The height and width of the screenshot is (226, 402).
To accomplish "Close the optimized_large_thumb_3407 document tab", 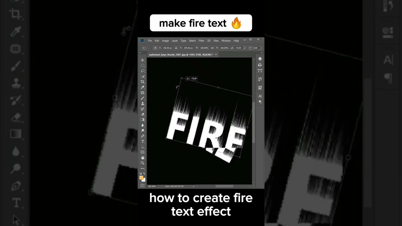I will click(x=216, y=55).
